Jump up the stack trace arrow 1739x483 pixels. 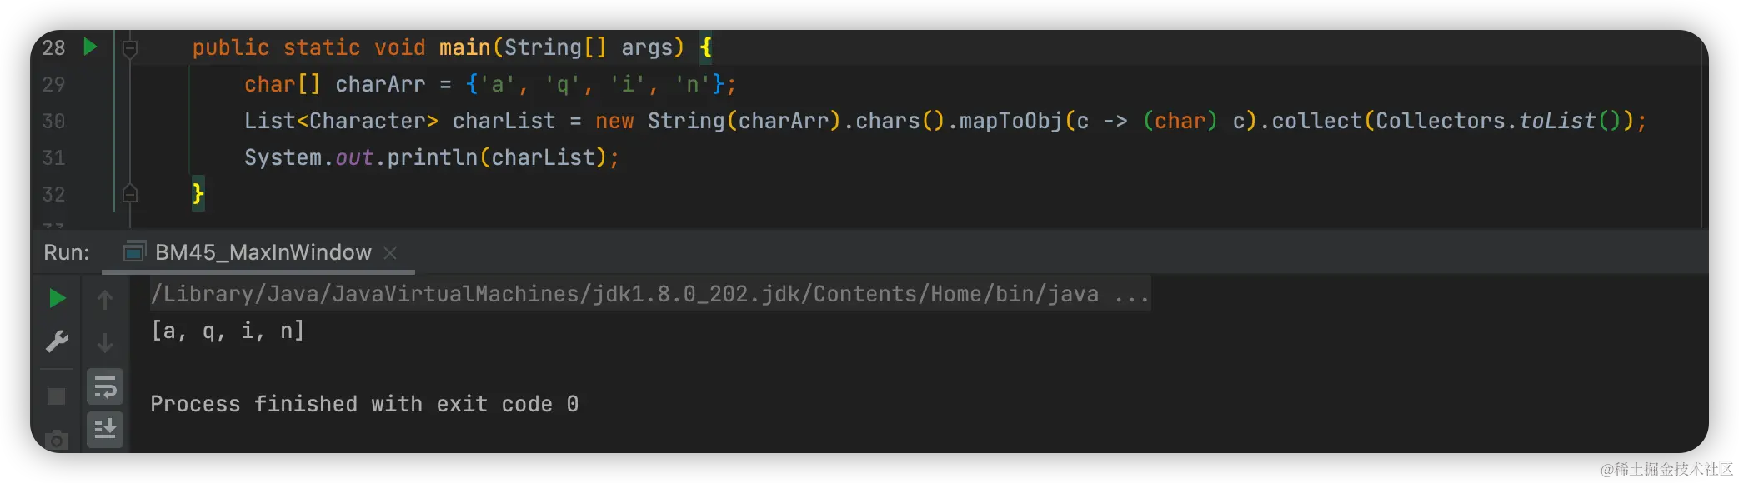(105, 300)
